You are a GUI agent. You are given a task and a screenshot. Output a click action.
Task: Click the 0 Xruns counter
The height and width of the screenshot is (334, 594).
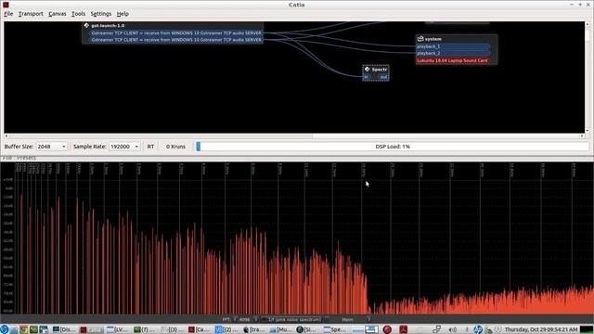point(175,147)
